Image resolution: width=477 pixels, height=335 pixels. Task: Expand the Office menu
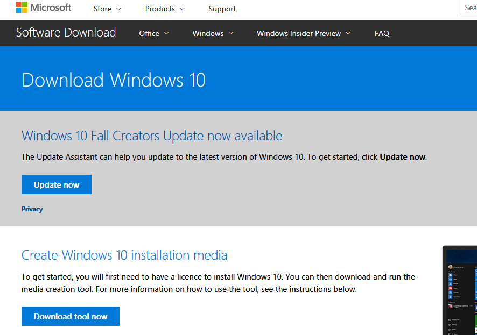pos(153,33)
